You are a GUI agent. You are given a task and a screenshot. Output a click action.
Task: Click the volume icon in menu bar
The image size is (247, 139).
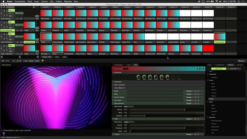click(x=220, y=2)
